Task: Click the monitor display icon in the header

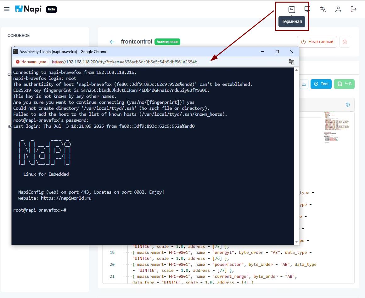Action: point(307,9)
